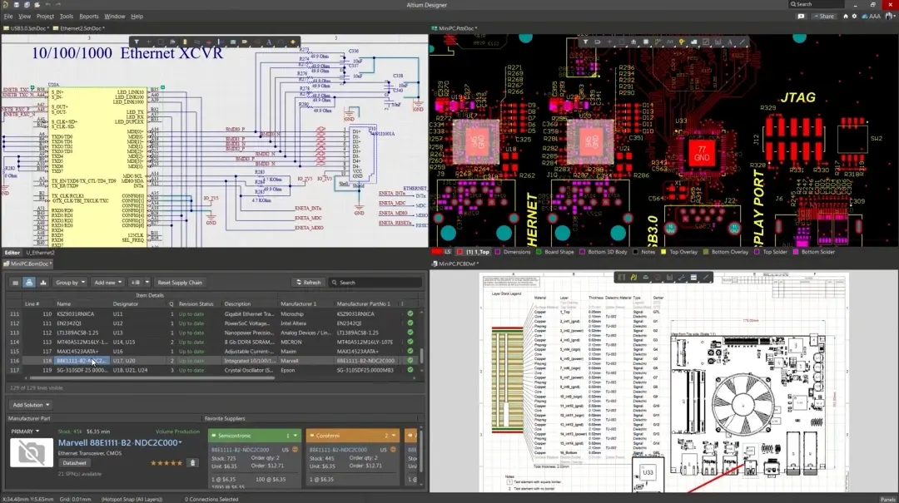Click the title bar Search field
The width and height of the screenshot is (899, 503).
[x=817, y=4]
